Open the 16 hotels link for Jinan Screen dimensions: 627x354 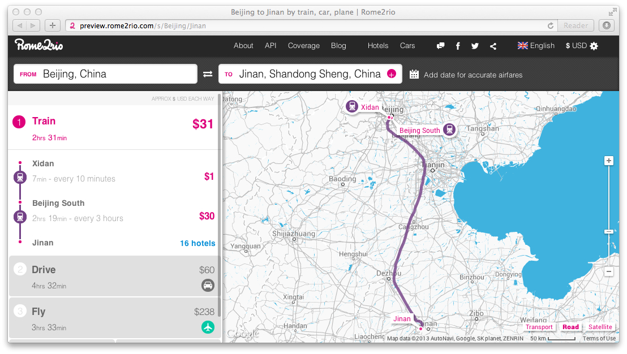pos(197,243)
